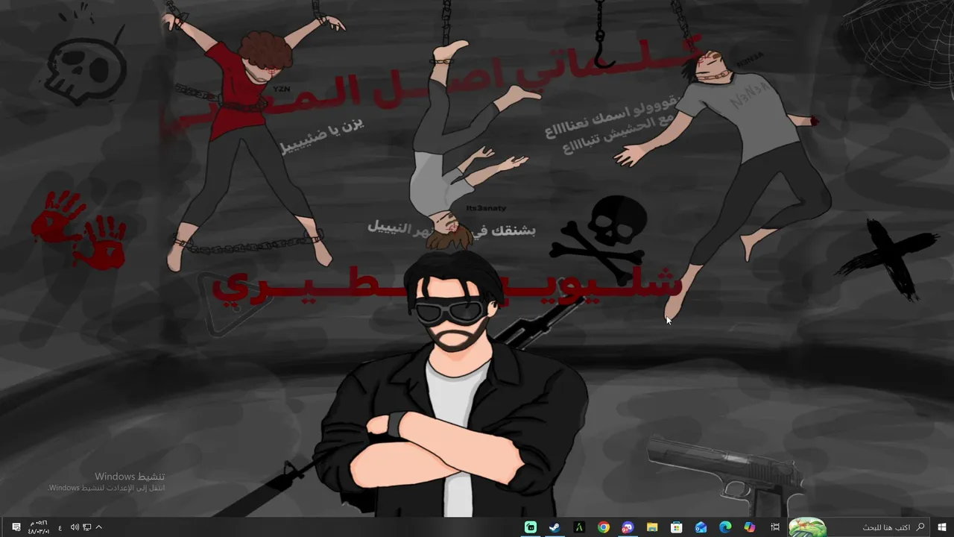Expand the hidden system tray icons

click(x=98, y=527)
